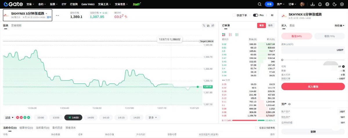Click the first green down-arrow past result
The height and width of the screenshot is (138, 348).
[25, 117]
